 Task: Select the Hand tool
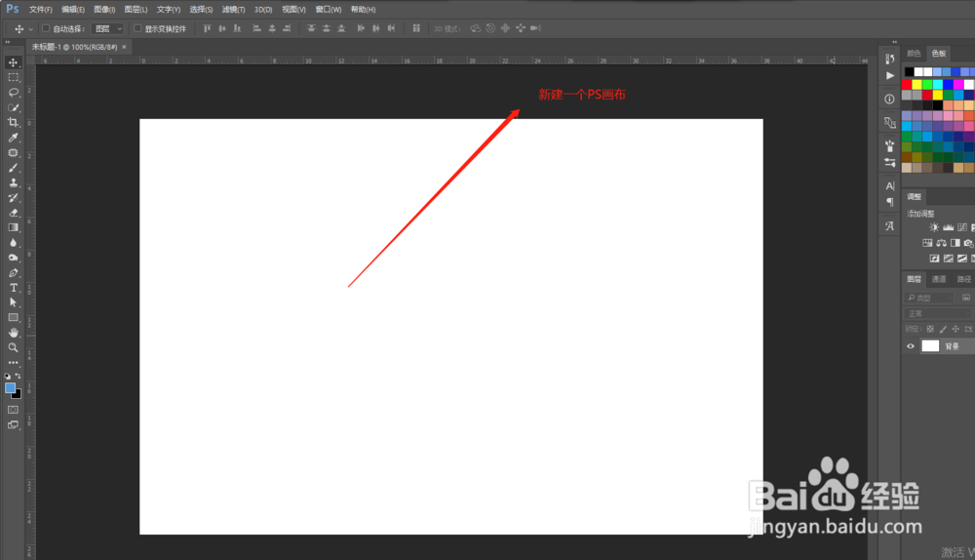tap(13, 333)
